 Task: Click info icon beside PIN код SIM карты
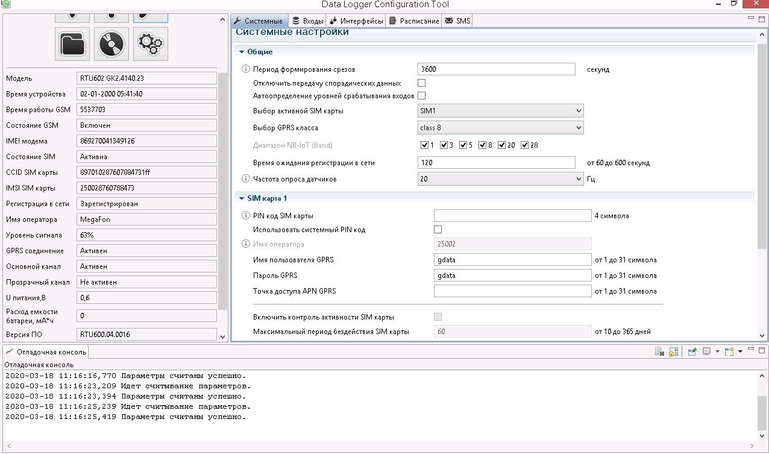tap(245, 216)
